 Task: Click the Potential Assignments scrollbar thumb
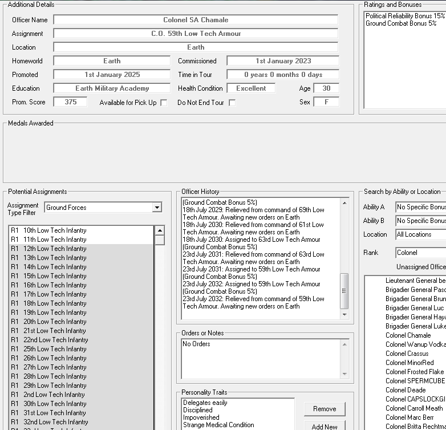coord(160,240)
